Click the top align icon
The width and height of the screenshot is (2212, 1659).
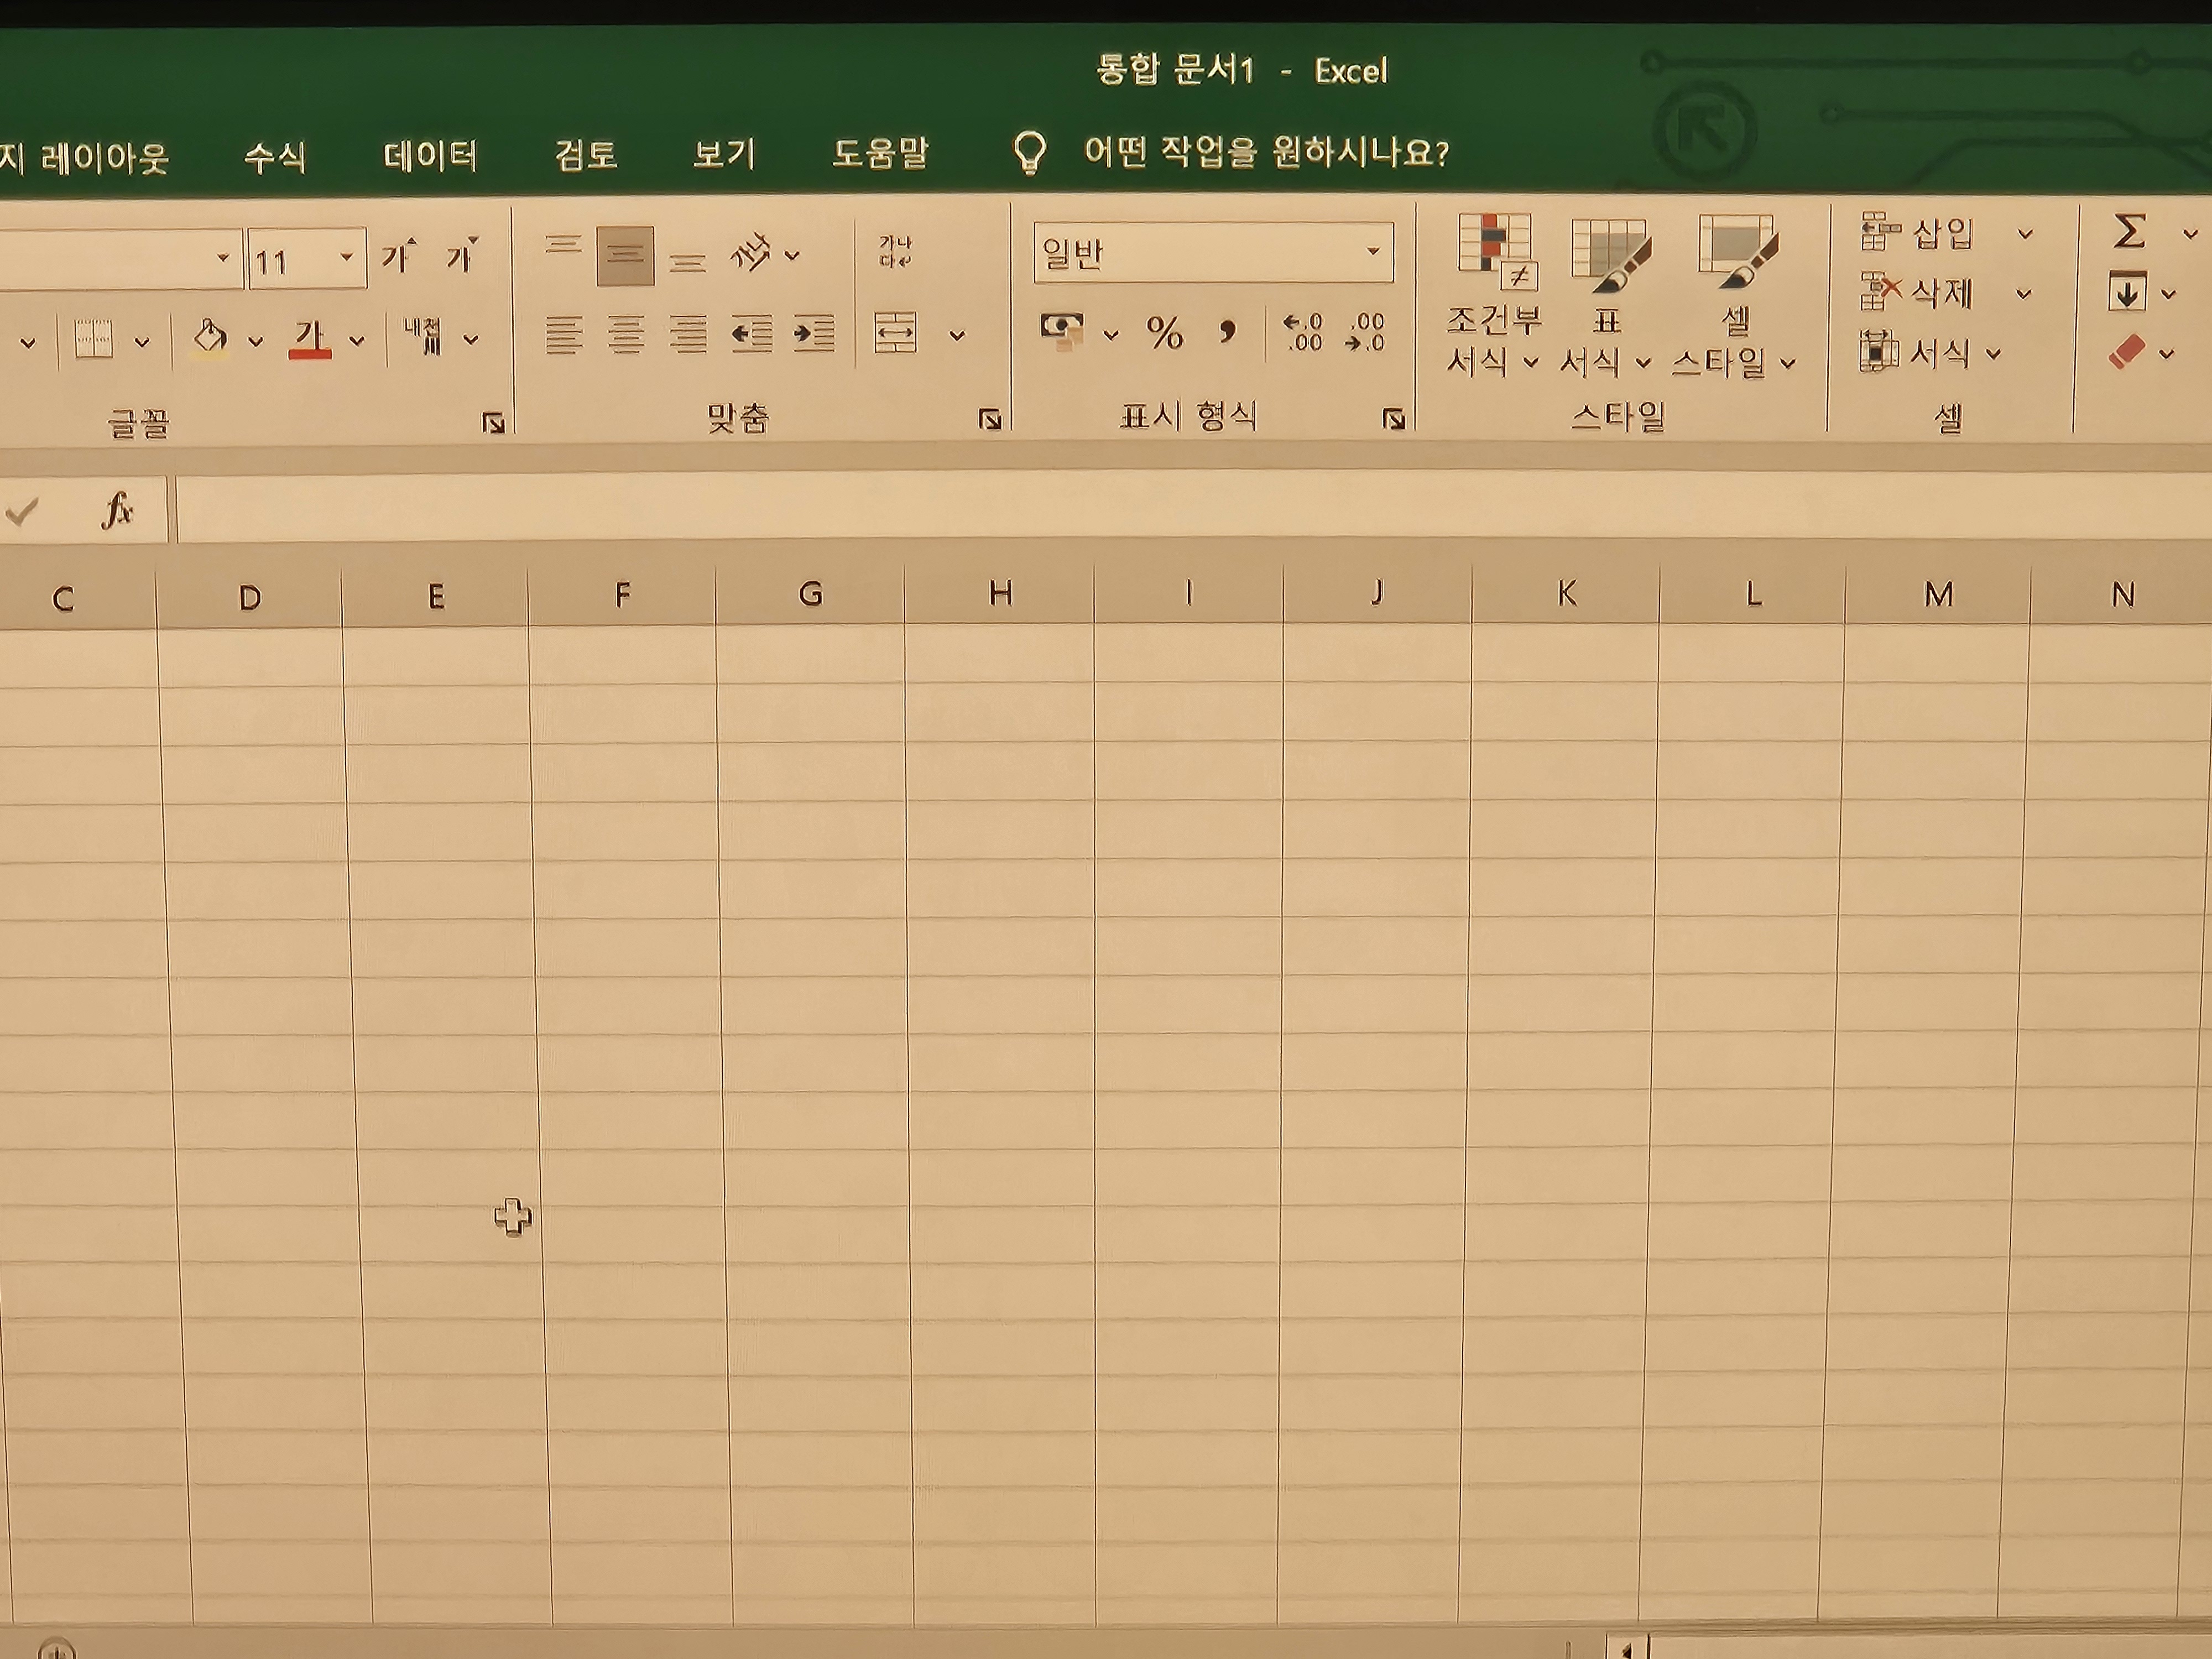563,246
